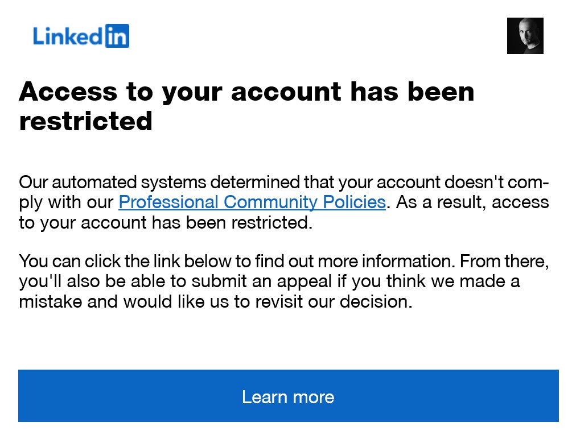
Task: Click the word "Professional" in the policies link
Action: point(168,202)
